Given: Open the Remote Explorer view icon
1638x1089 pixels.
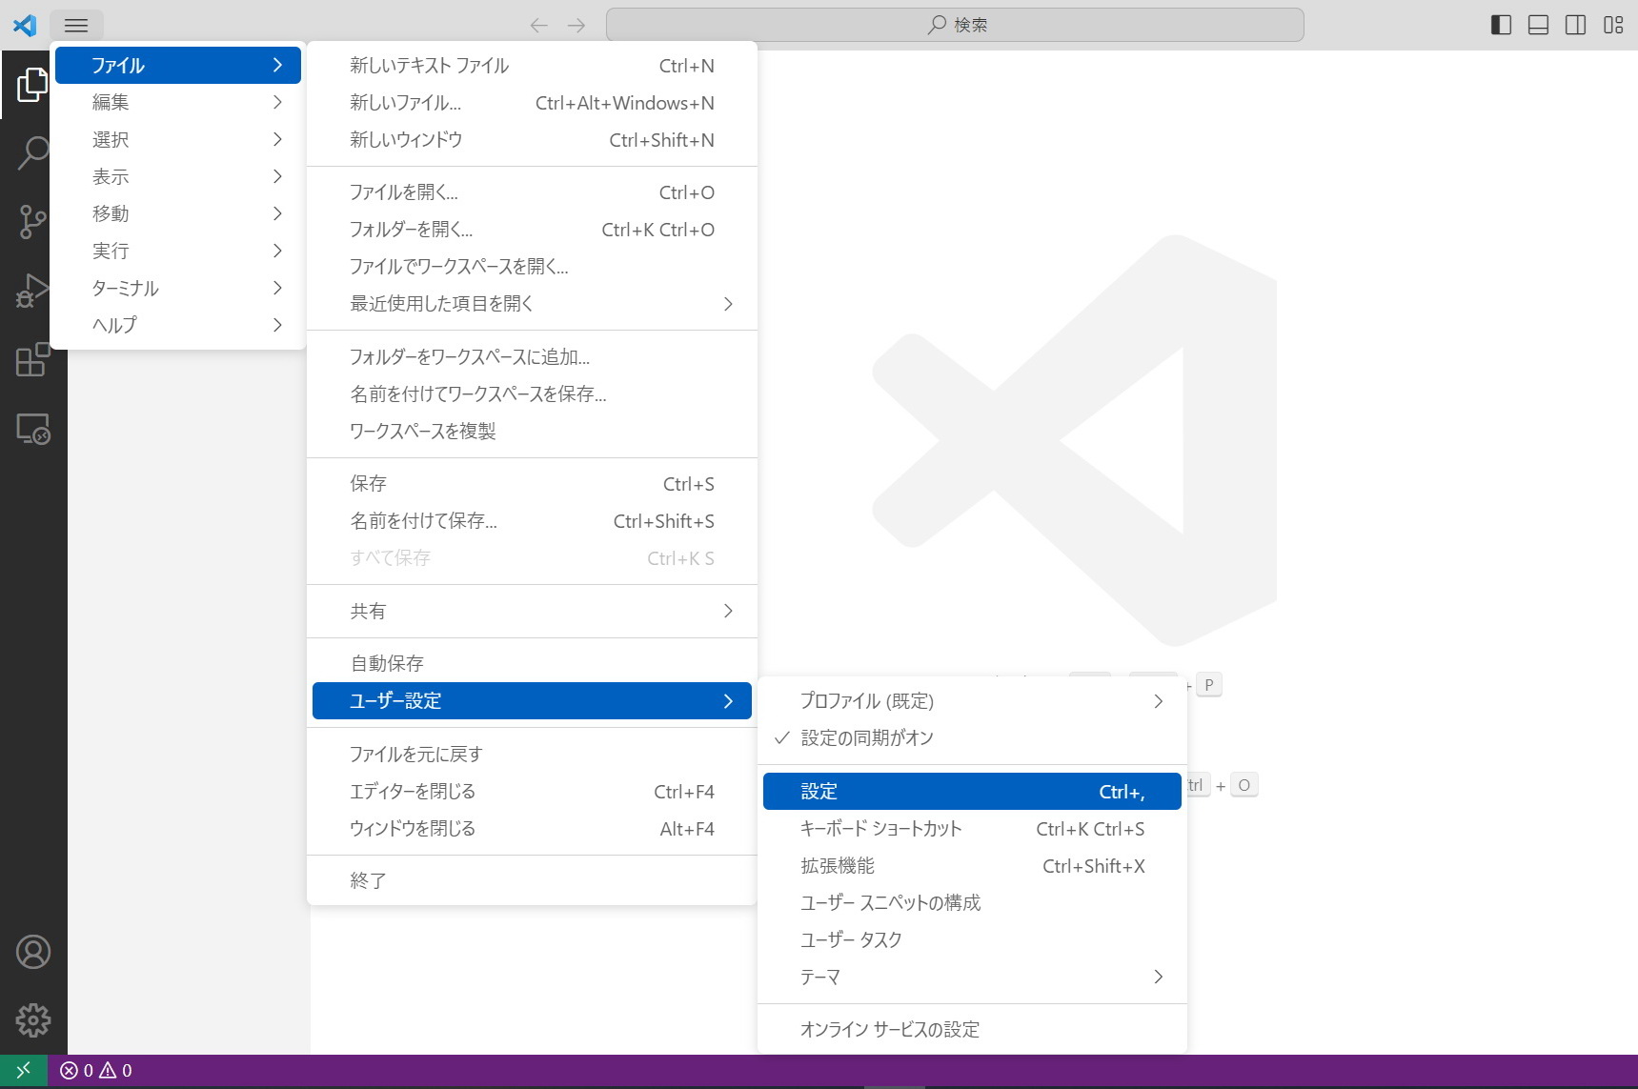Looking at the screenshot, I should click(x=32, y=429).
